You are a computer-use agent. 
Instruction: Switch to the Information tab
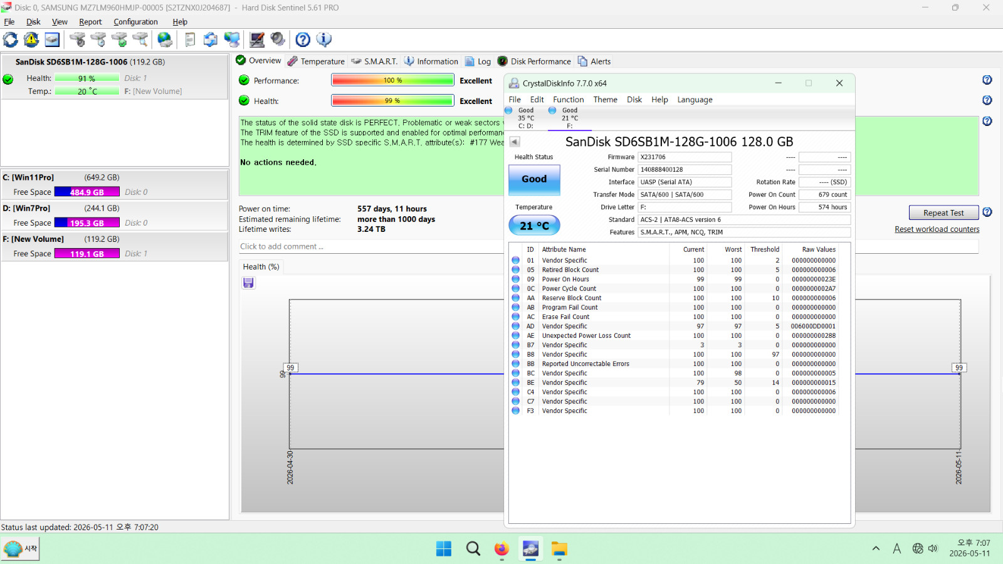click(x=431, y=61)
